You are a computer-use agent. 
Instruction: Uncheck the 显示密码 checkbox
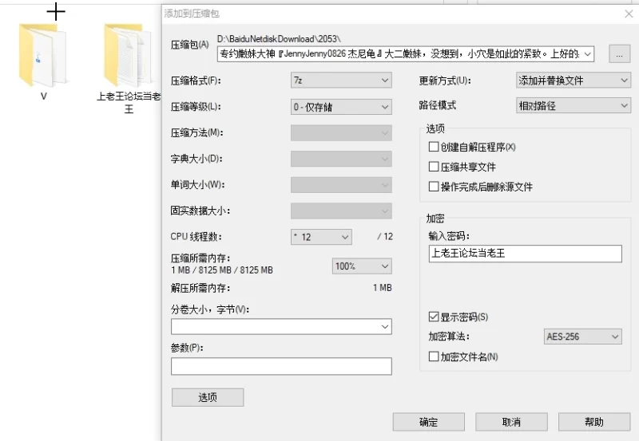tap(434, 317)
